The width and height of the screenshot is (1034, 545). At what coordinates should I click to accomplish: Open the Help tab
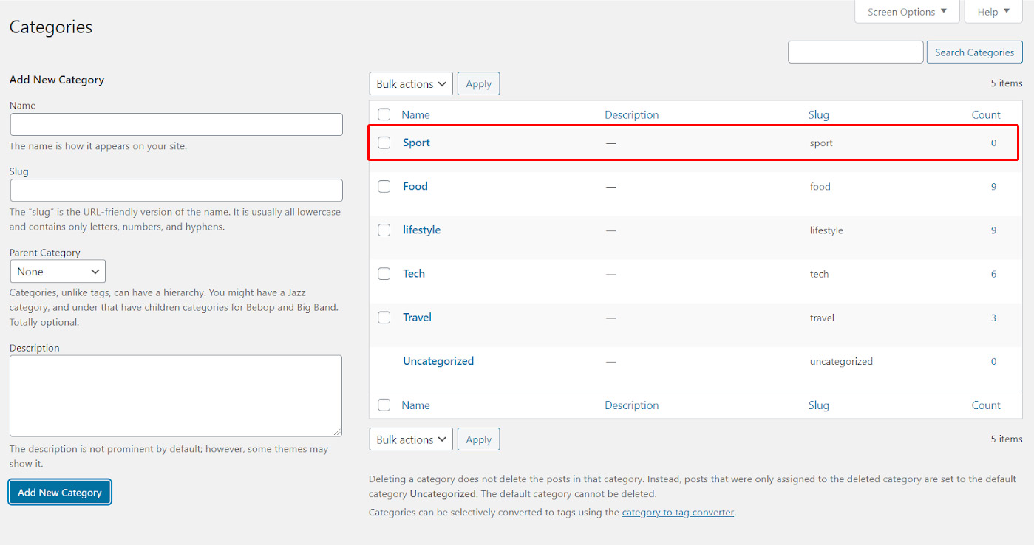pos(993,12)
